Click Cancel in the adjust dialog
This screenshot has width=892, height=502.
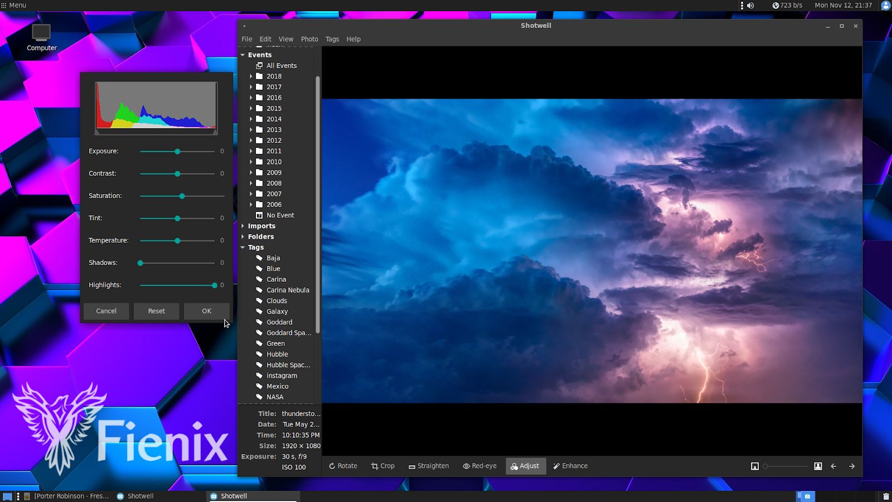(x=106, y=311)
